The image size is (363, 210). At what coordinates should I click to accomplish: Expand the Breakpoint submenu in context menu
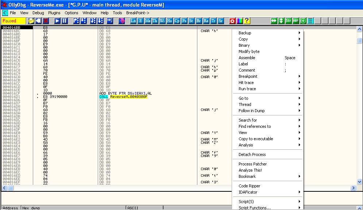coord(268,76)
